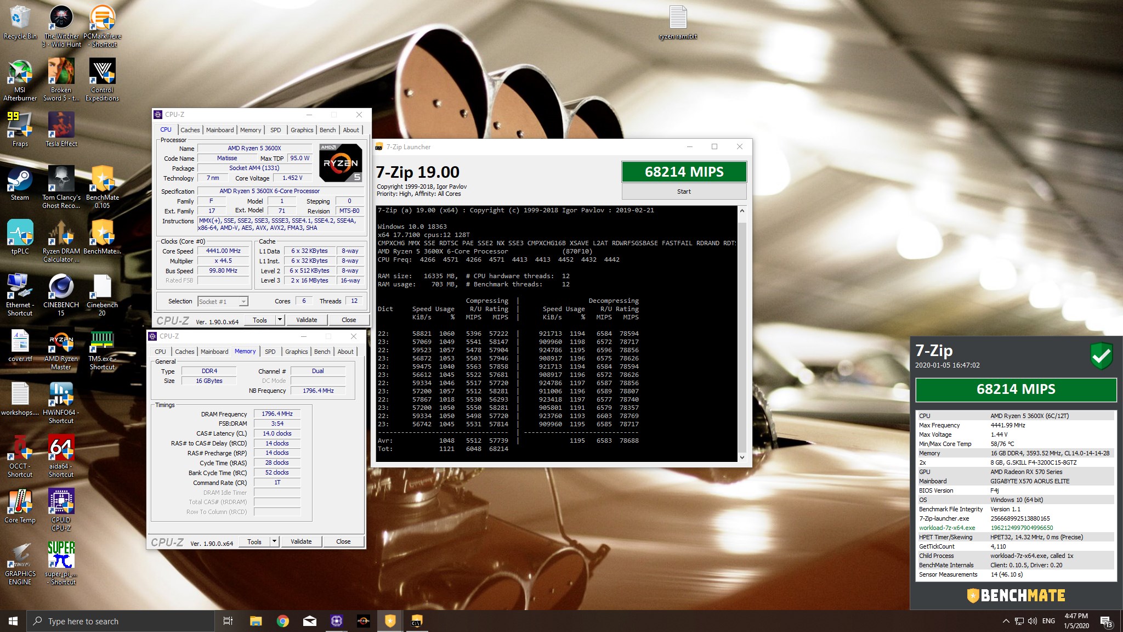1123x632 pixels.
Task: Click Start button in 7-Zip Launcher
Action: 684,191
